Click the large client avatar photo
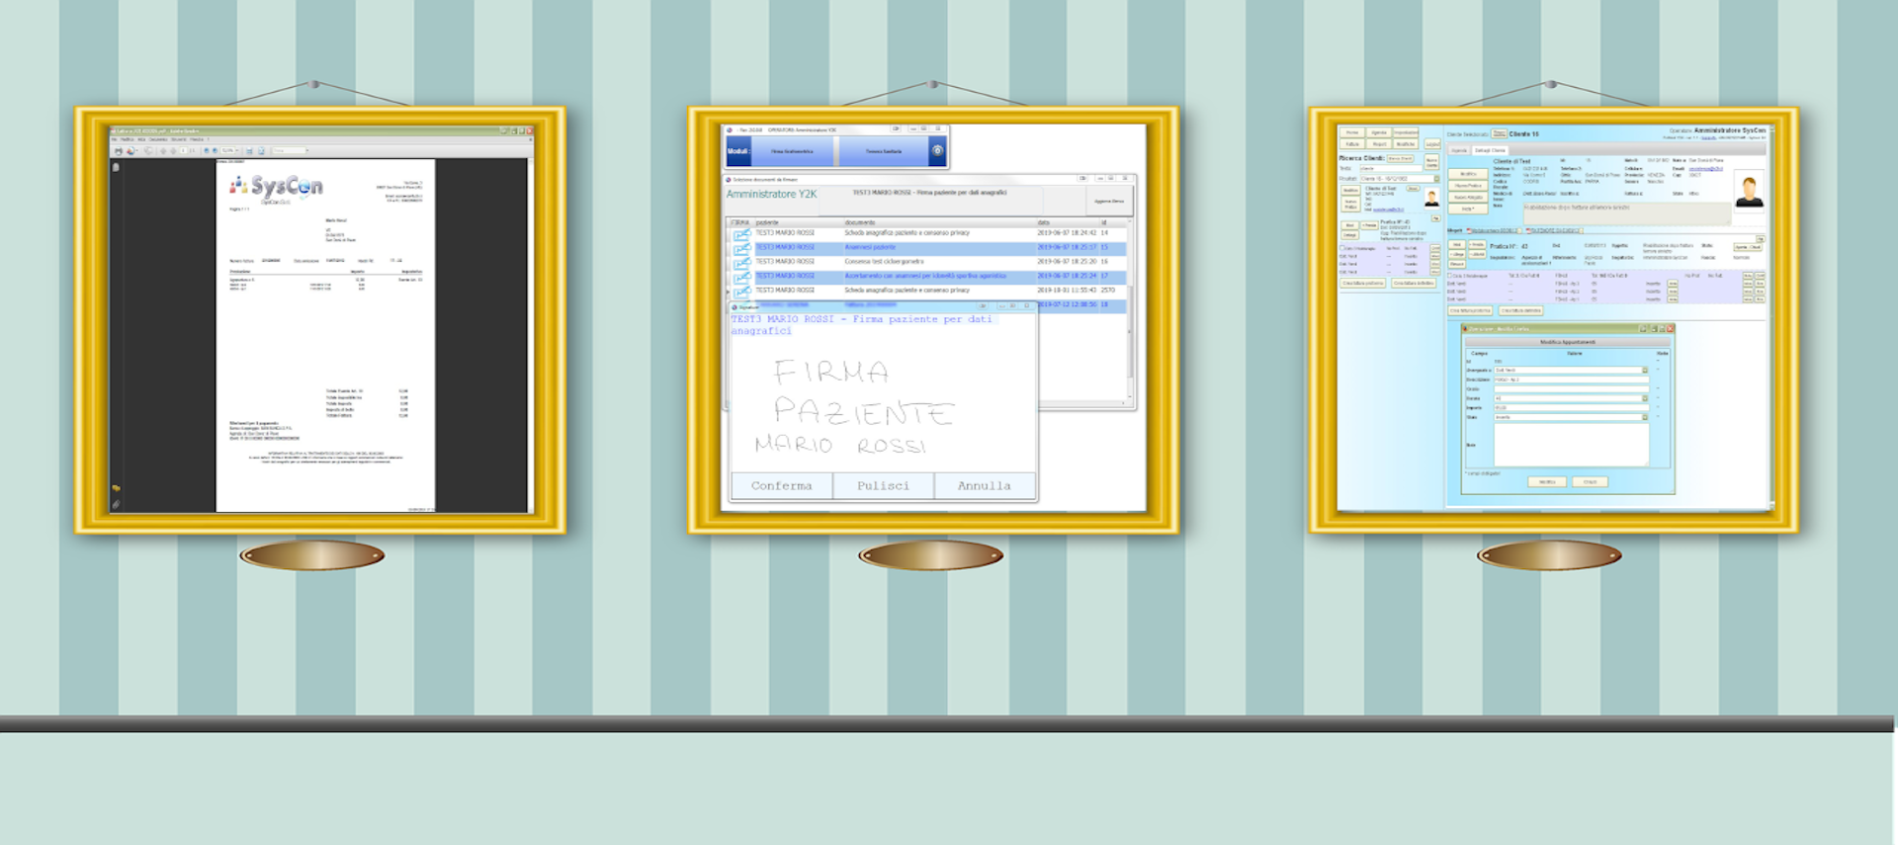1898x845 pixels. click(x=1749, y=190)
